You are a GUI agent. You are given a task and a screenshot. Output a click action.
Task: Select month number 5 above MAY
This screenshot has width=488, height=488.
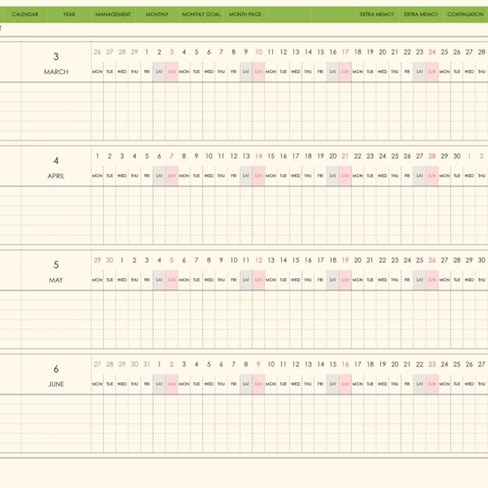(x=56, y=265)
